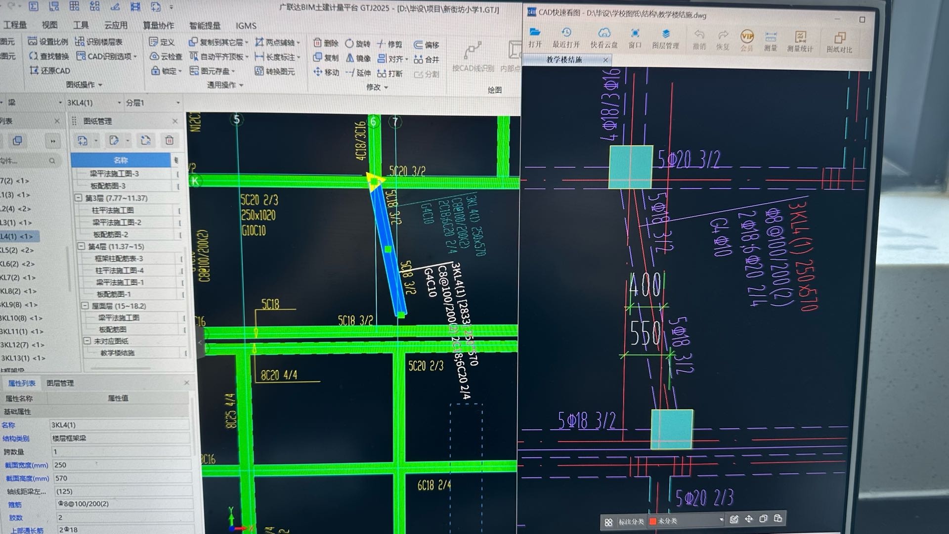The image size is (949, 534).
Task: Click 设置比例 (set scale) tool
Action: (x=48, y=42)
